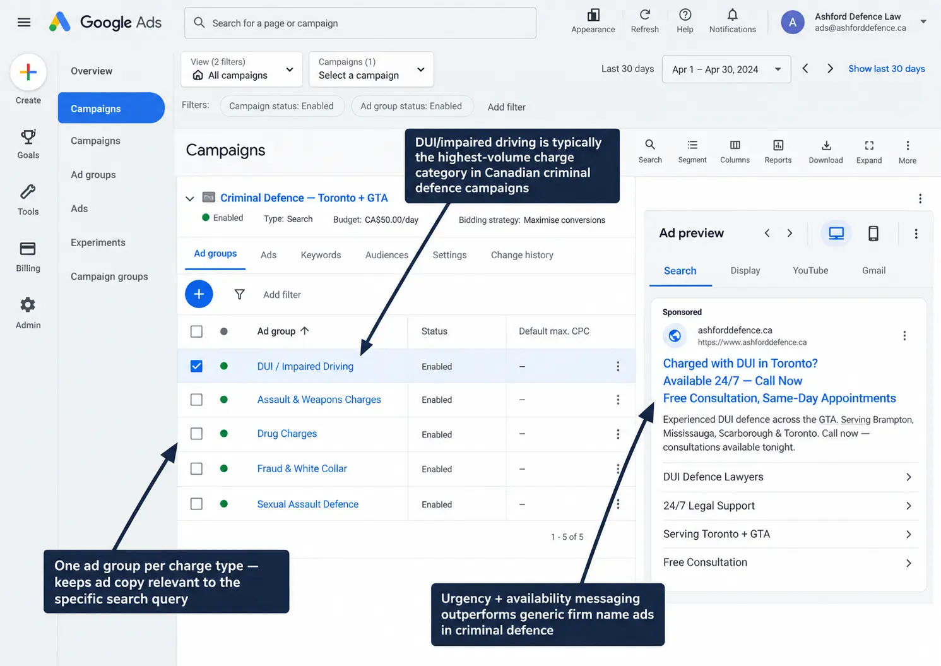Collapse the Criminal Defence campaign chevron
941x666 pixels.
189,198
